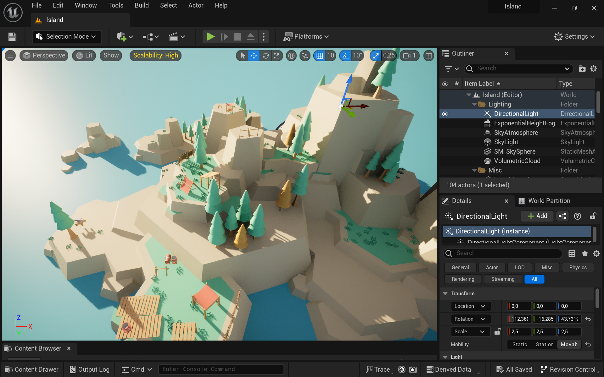Select the rotate transform tool
The image size is (604, 377).
[266, 56]
